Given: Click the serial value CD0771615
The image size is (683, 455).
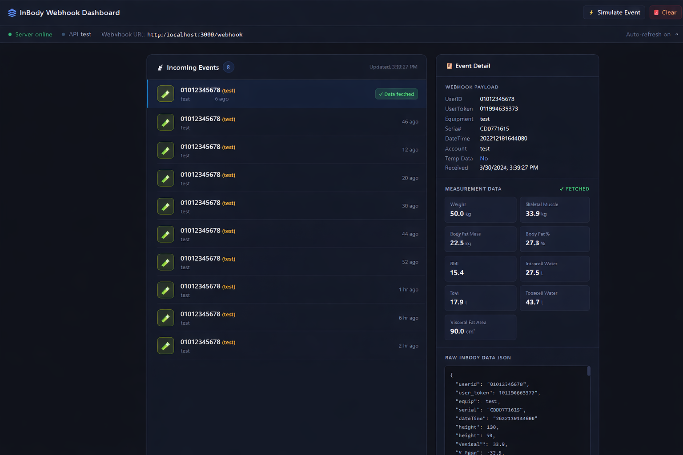Looking at the screenshot, I should click(x=494, y=129).
